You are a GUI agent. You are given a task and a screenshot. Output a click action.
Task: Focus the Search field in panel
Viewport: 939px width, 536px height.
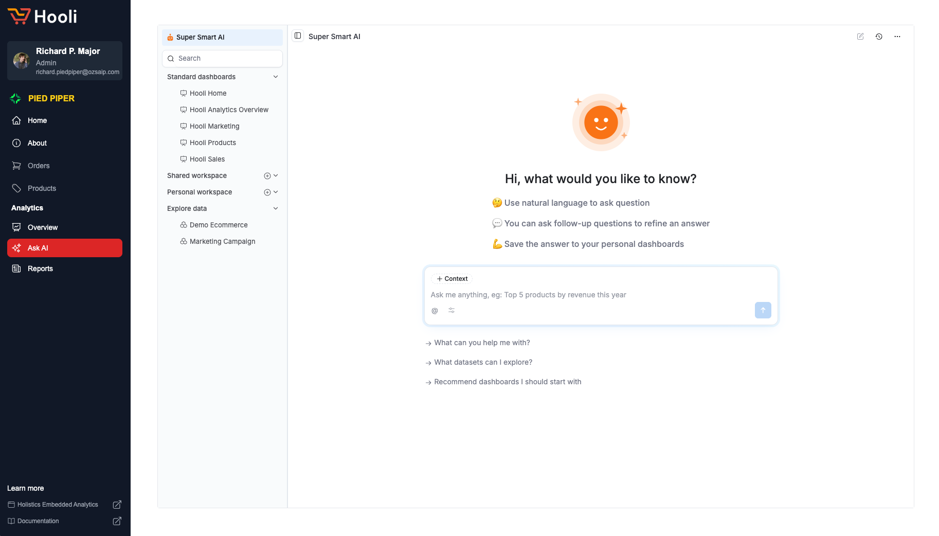(x=222, y=58)
